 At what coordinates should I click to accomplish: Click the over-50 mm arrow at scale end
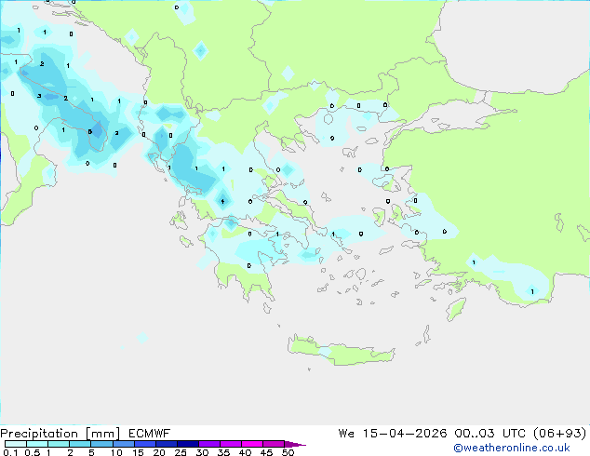pyautogui.click(x=295, y=444)
